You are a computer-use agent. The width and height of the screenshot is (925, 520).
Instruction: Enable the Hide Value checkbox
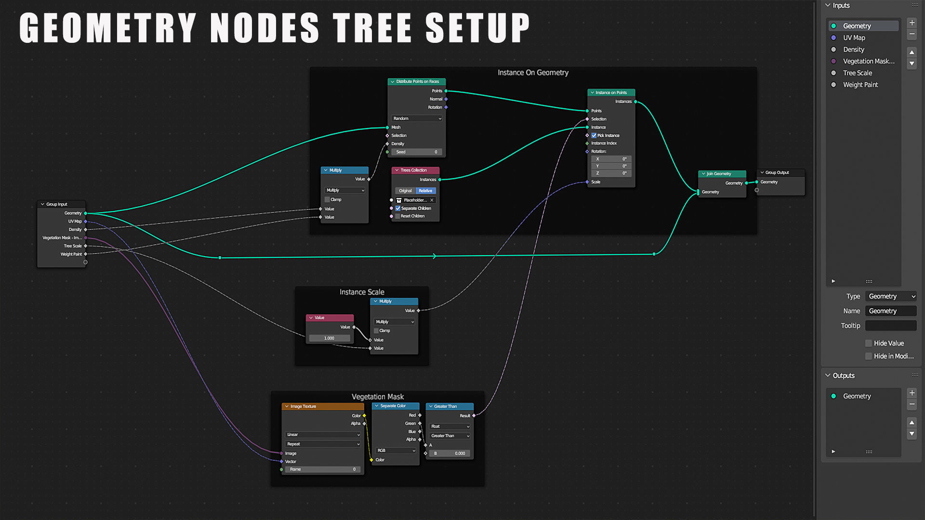pyautogui.click(x=869, y=343)
